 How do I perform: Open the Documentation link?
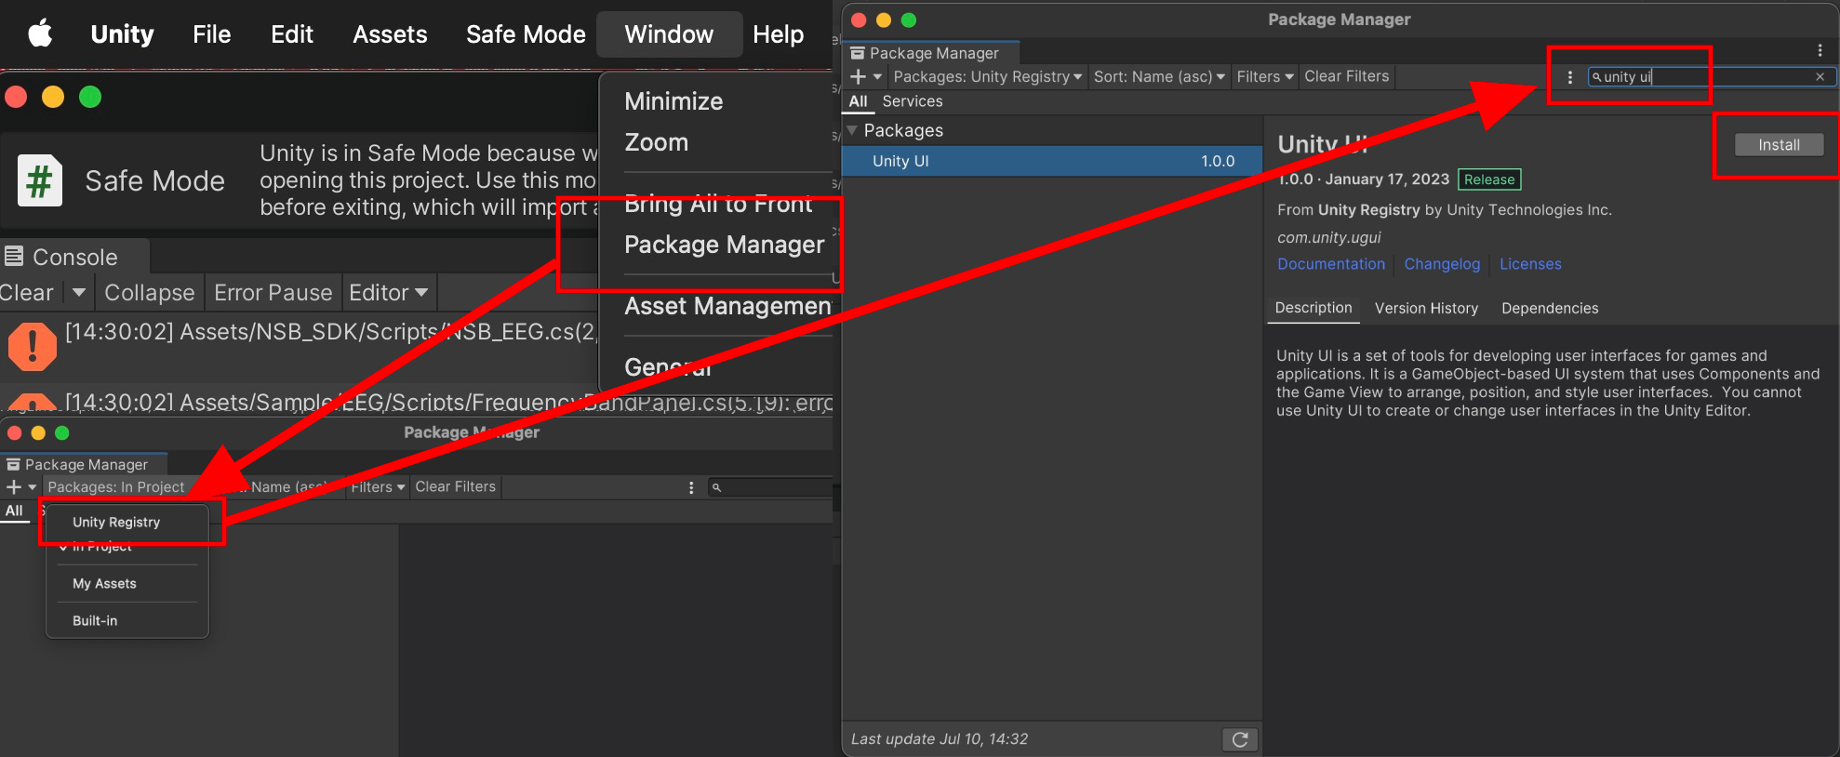click(1330, 264)
